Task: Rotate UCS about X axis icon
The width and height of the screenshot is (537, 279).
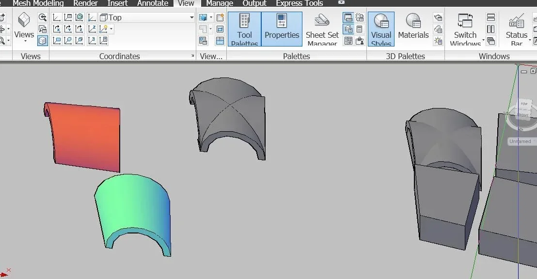Action: tap(57, 29)
